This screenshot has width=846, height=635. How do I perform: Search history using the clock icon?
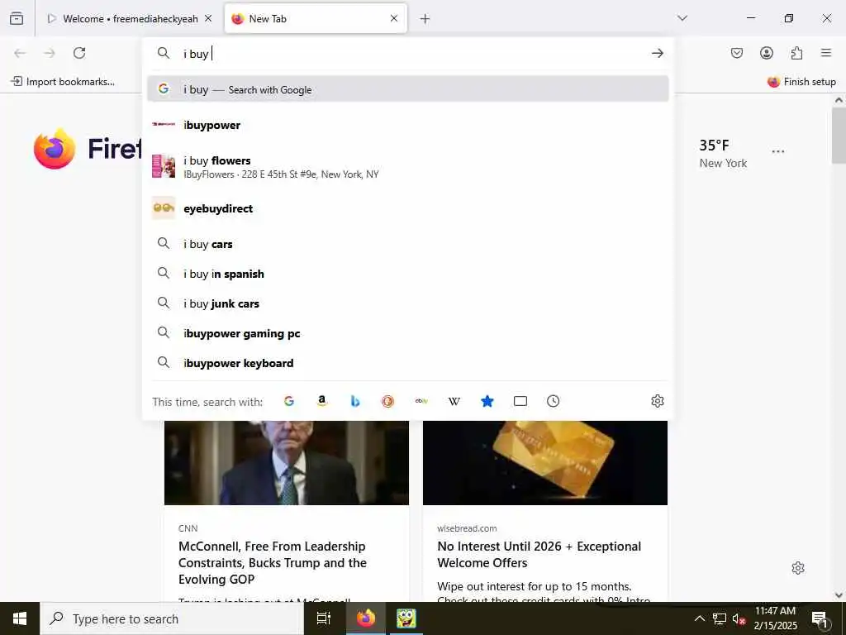[553, 401]
